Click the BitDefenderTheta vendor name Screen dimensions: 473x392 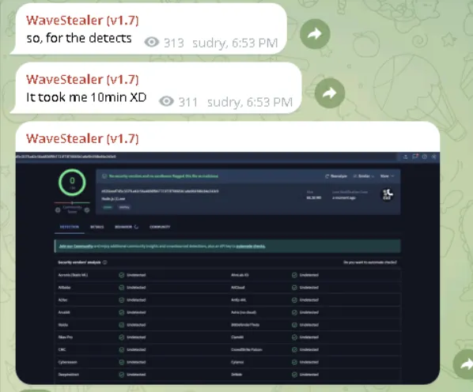245,325
